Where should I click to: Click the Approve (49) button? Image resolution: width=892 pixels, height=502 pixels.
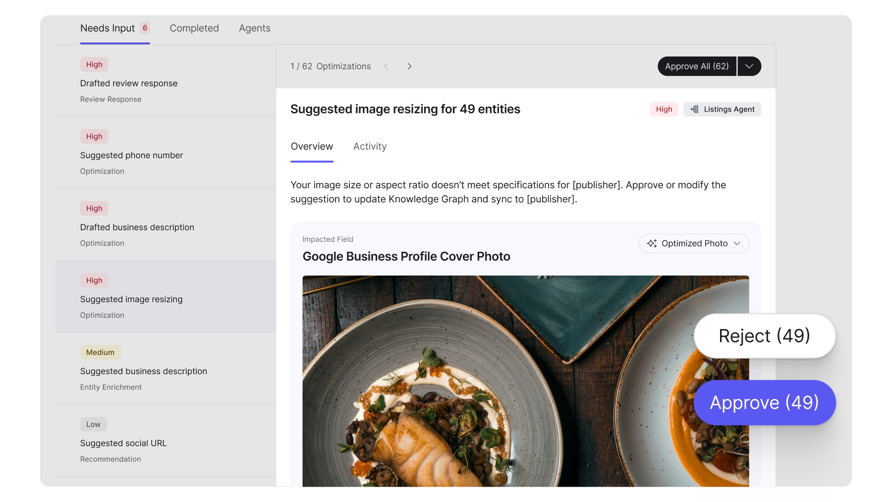[x=764, y=402]
